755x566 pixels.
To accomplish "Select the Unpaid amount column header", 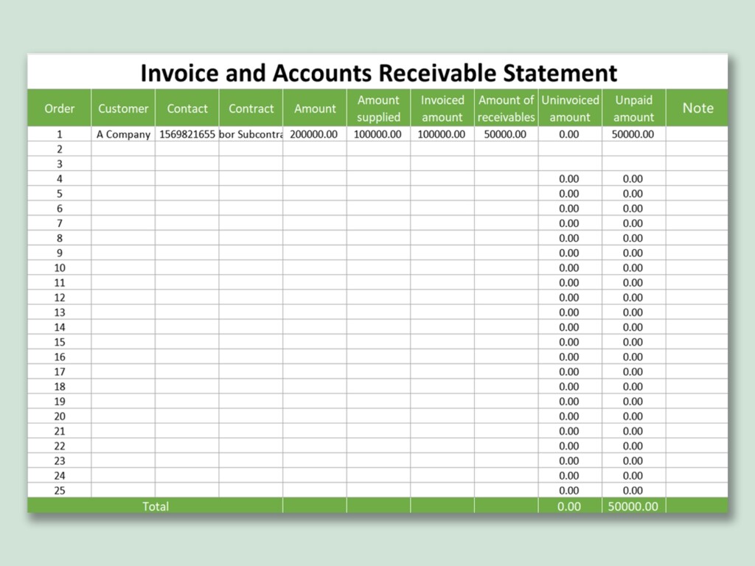I will [633, 108].
